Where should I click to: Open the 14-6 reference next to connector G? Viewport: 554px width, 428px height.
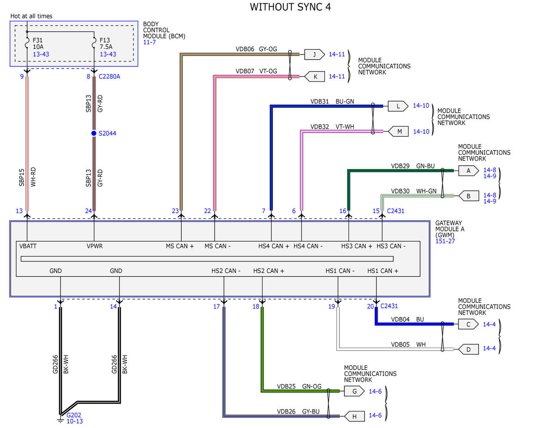[375, 392]
